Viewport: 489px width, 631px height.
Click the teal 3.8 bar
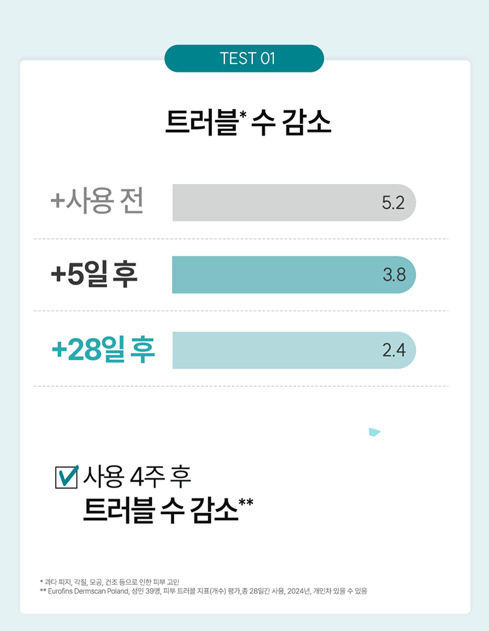294,275
